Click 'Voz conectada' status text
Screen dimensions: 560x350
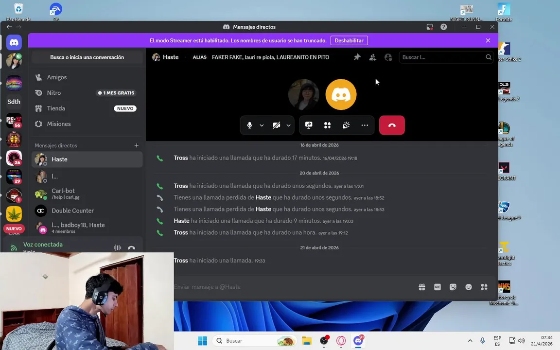pos(43,245)
